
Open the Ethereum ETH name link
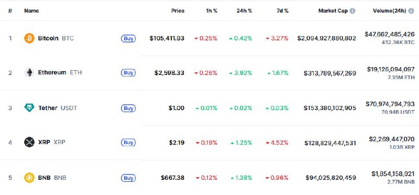point(60,72)
